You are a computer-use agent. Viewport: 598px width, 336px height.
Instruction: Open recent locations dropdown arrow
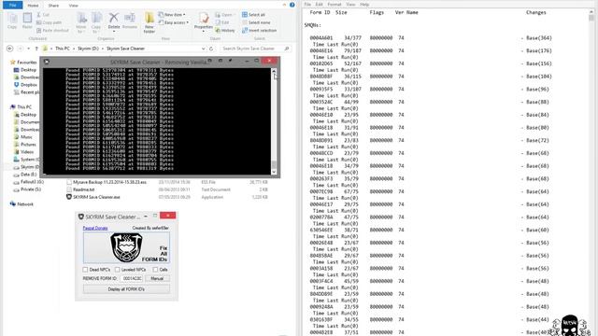pyautogui.click(x=29, y=49)
